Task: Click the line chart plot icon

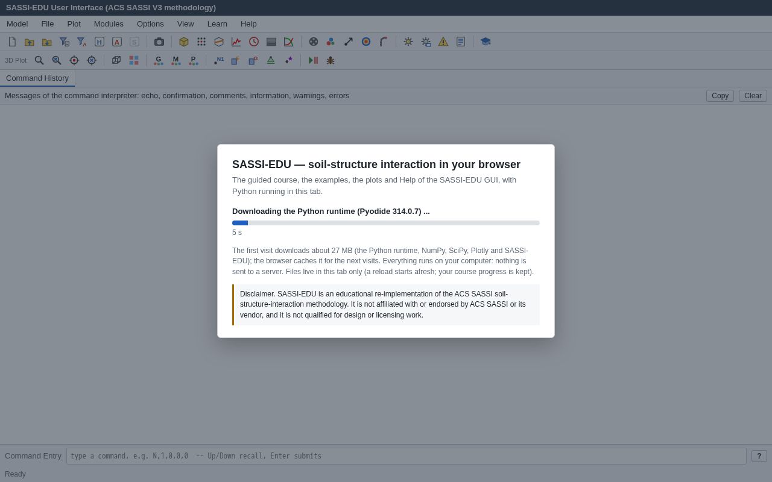Action: (x=236, y=42)
